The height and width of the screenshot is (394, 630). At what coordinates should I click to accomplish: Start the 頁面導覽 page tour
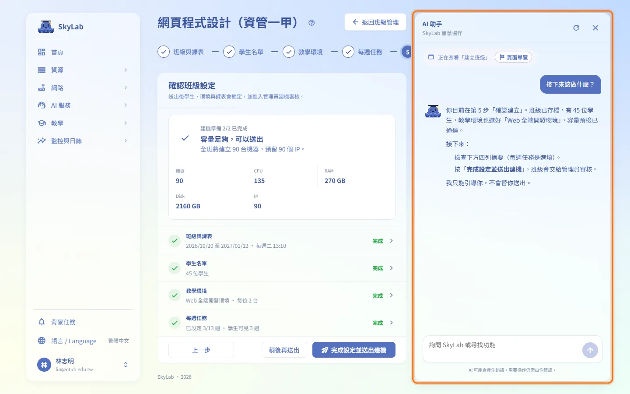(x=514, y=57)
